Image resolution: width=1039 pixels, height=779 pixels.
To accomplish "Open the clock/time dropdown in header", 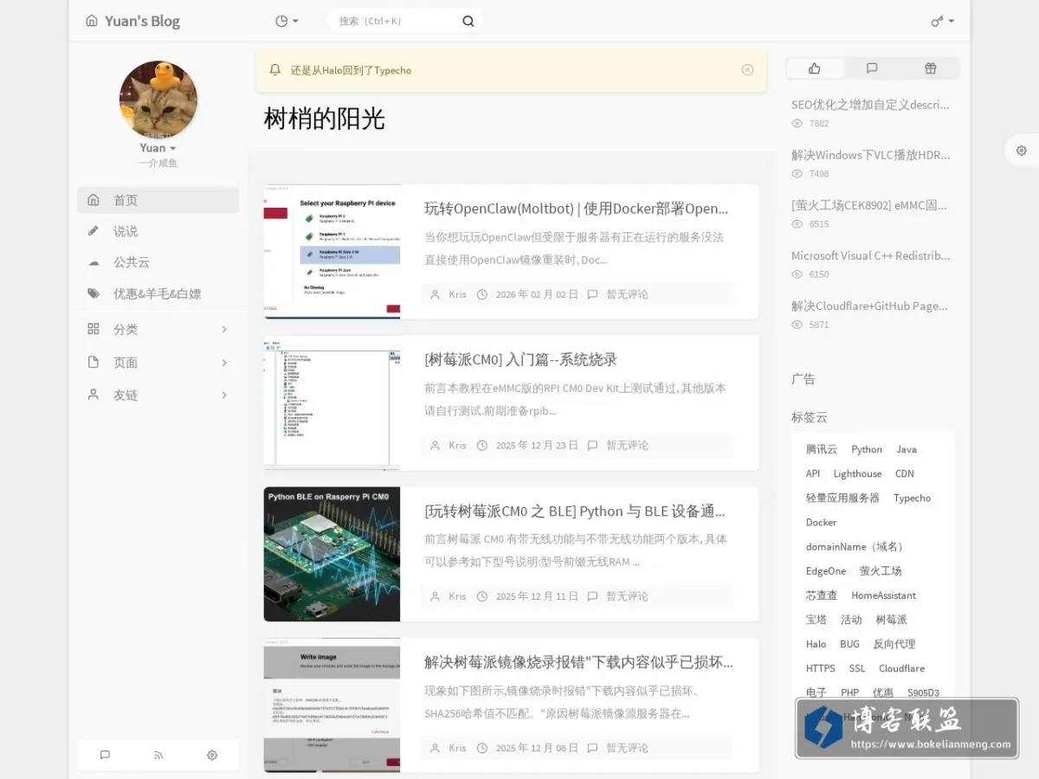I will pyautogui.click(x=287, y=21).
